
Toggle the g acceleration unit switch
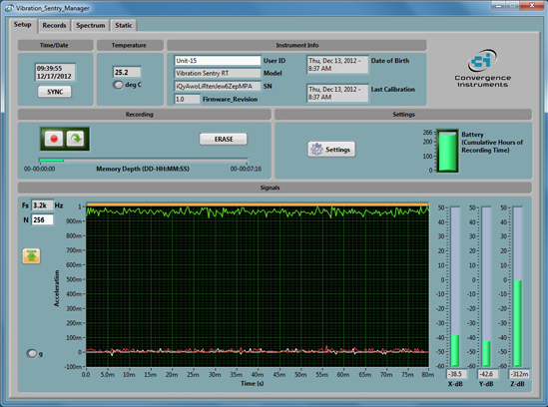coord(32,353)
